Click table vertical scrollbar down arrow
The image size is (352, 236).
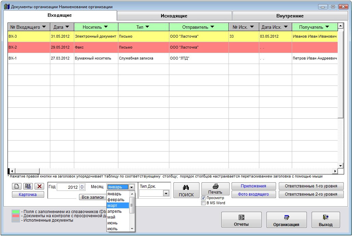[x=341, y=166]
